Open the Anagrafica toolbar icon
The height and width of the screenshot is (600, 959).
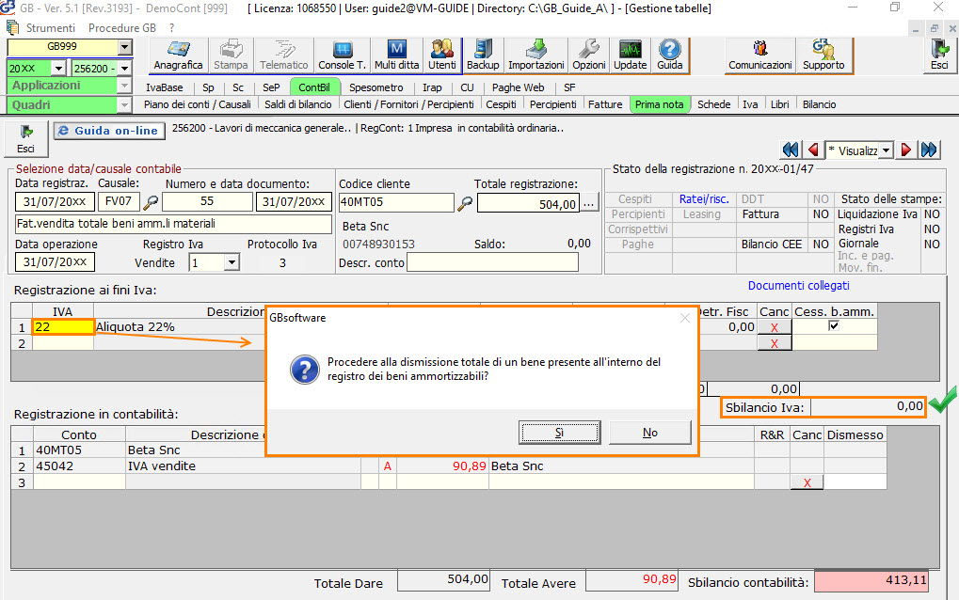click(x=178, y=55)
